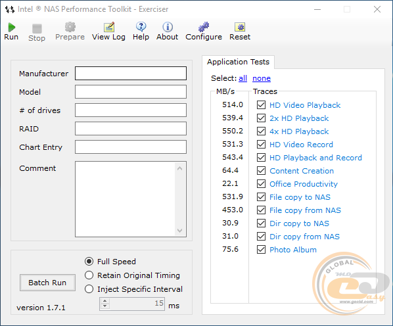Uncheck the Photo Album checkbox
This screenshot has width=393, height=326.
[261, 249]
